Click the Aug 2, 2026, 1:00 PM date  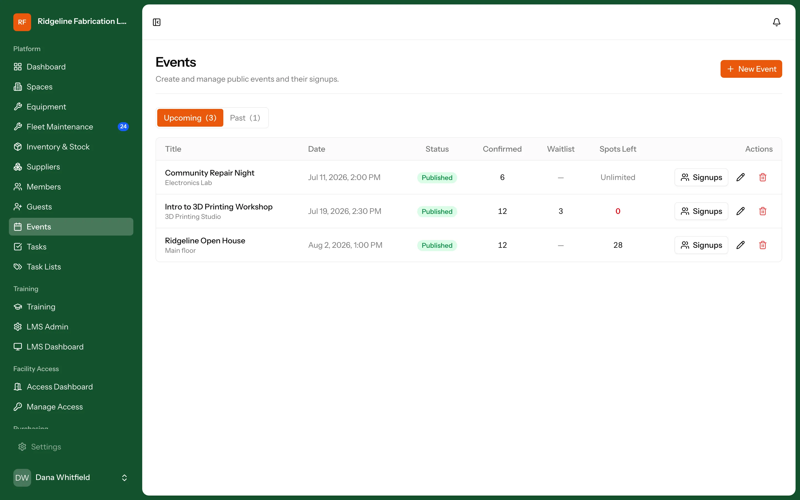(x=345, y=245)
